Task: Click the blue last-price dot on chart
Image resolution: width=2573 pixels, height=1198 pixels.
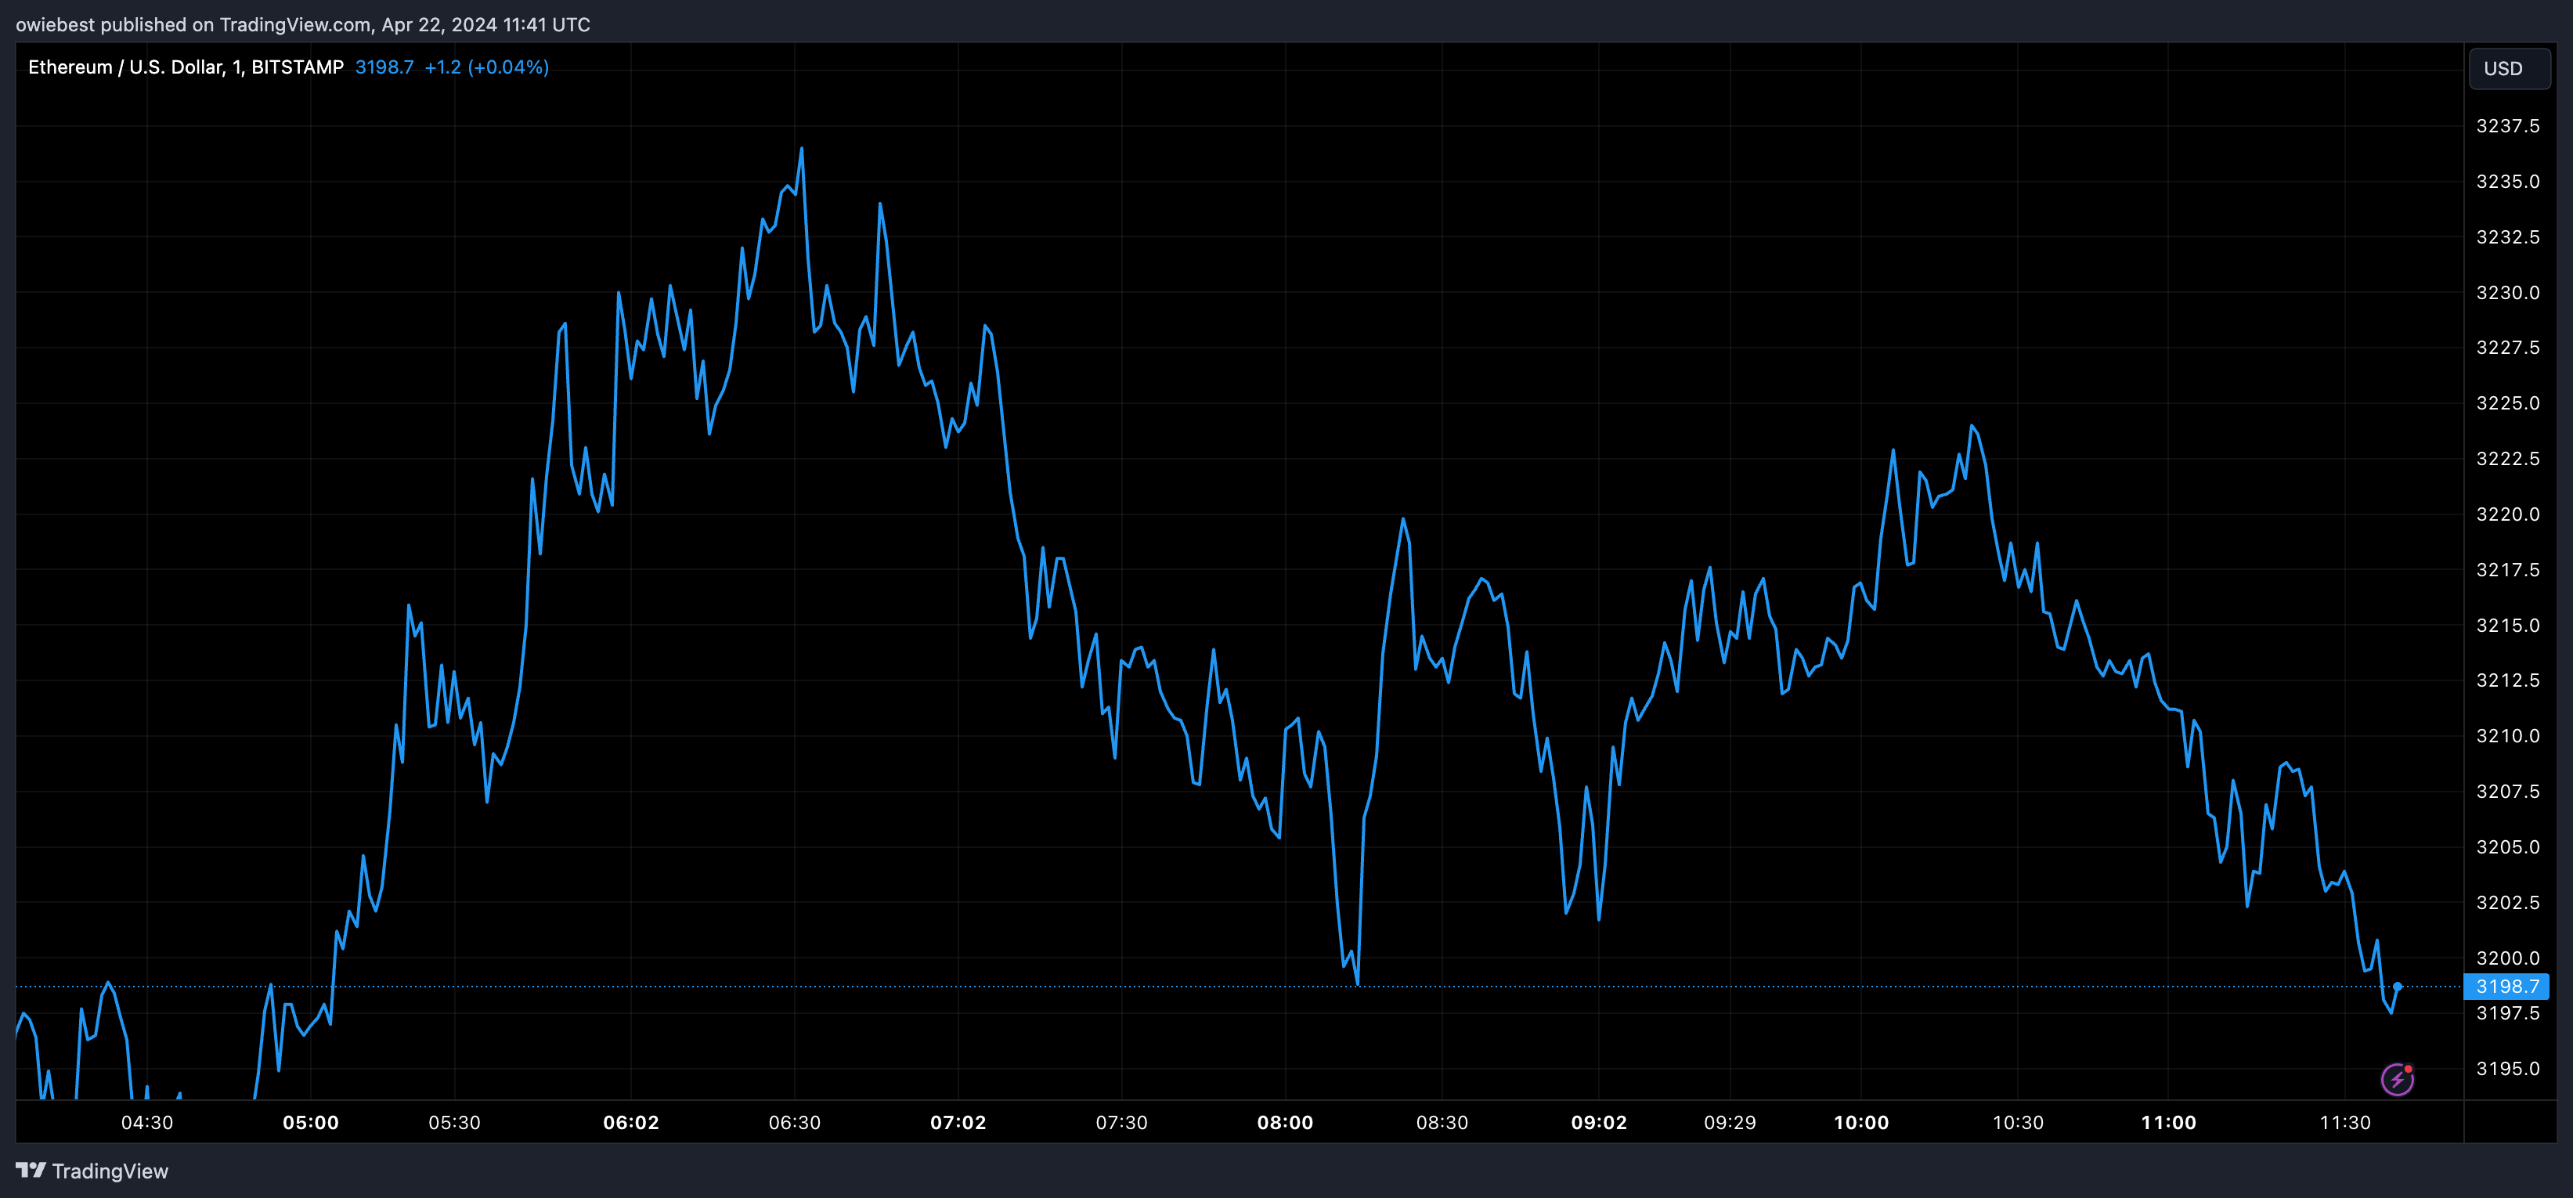Action: (x=2397, y=986)
